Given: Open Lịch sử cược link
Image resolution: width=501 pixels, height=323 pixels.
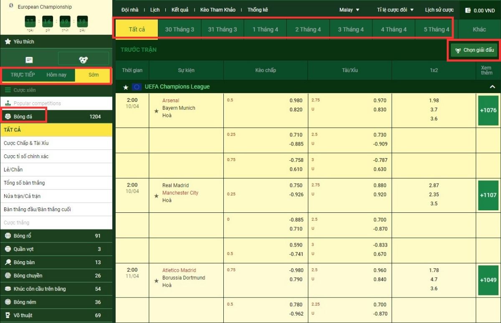Looking at the screenshot, I should [439, 10].
